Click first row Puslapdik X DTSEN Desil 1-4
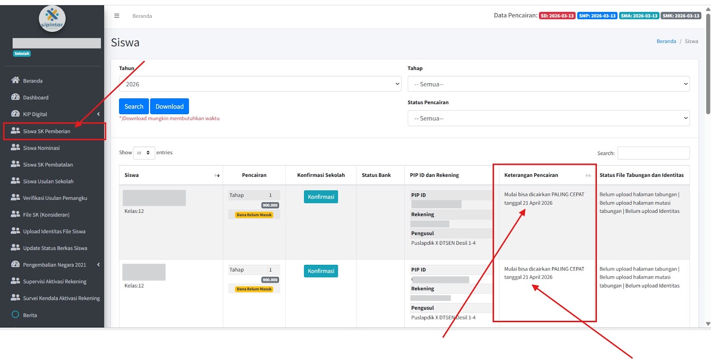Image resolution: width=711 pixels, height=359 pixels. [x=443, y=243]
